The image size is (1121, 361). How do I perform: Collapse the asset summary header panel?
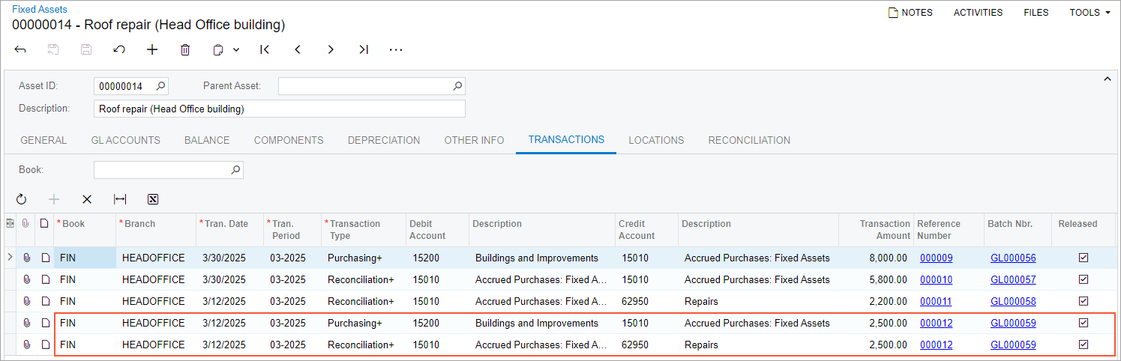tap(1107, 79)
